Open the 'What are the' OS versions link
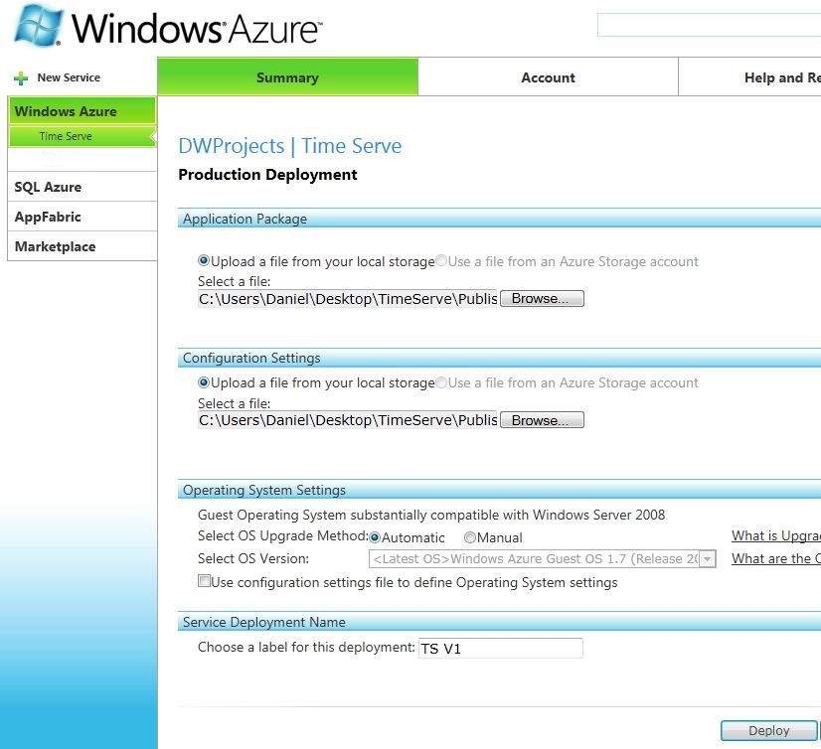The height and width of the screenshot is (749, 821). [776, 558]
